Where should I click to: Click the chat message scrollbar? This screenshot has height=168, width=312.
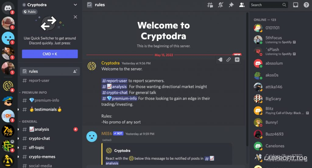coord(247,80)
